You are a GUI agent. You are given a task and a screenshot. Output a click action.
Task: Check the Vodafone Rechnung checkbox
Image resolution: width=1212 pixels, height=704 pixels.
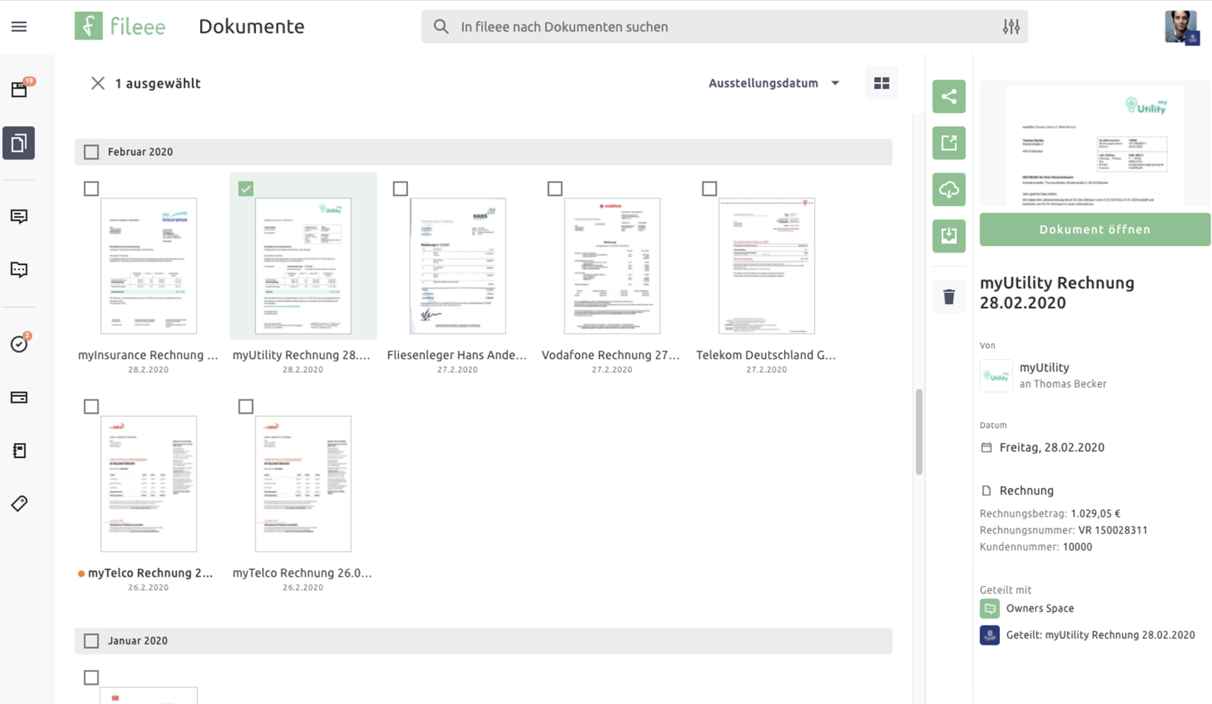click(555, 189)
